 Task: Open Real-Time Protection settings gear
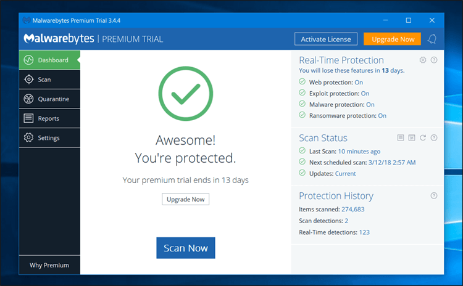pos(423,60)
